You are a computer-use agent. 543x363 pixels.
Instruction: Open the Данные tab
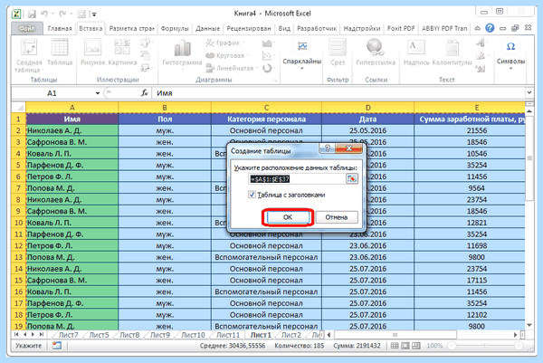(207, 28)
